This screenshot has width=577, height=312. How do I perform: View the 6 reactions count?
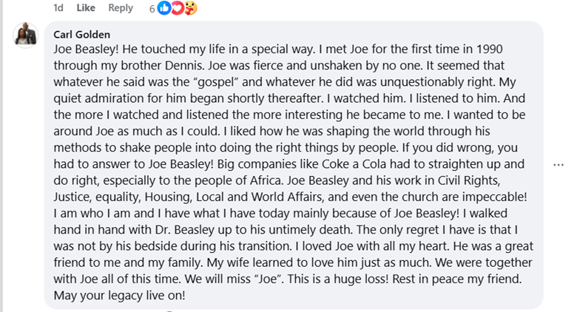152,8
